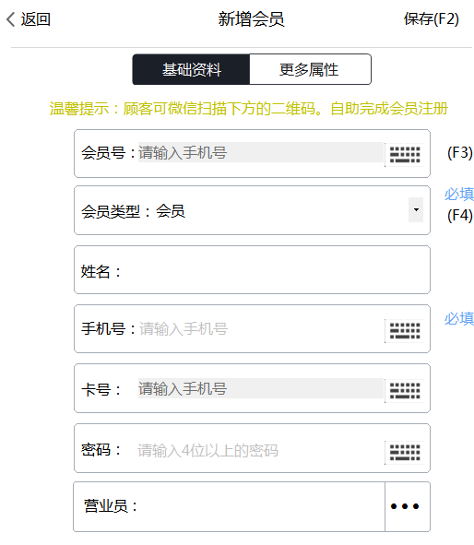Open 营业员 picker via three-dots button
The height and width of the screenshot is (545, 474).
[x=408, y=506]
